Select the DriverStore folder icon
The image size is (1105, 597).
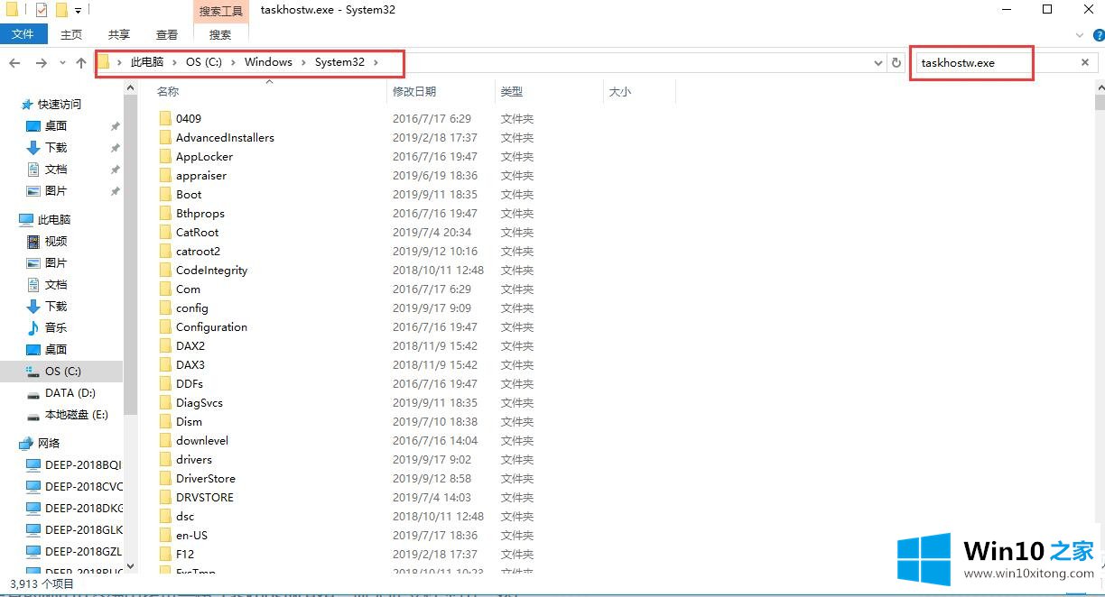point(165,479)
